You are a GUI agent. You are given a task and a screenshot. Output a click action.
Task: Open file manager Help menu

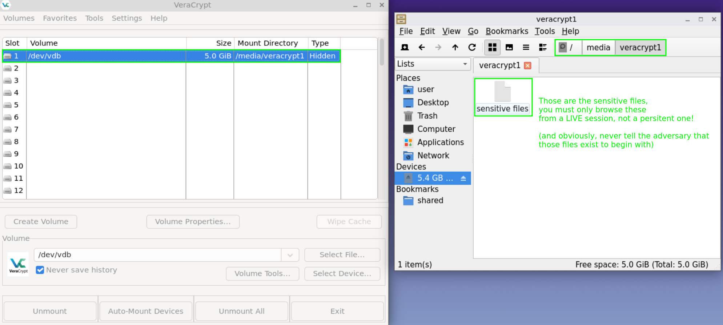pos(570,31)
